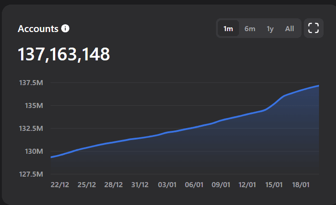
Task: Click the 15/01 date on the x-axis
Action: pyautogui.click(x=274, y=185)
